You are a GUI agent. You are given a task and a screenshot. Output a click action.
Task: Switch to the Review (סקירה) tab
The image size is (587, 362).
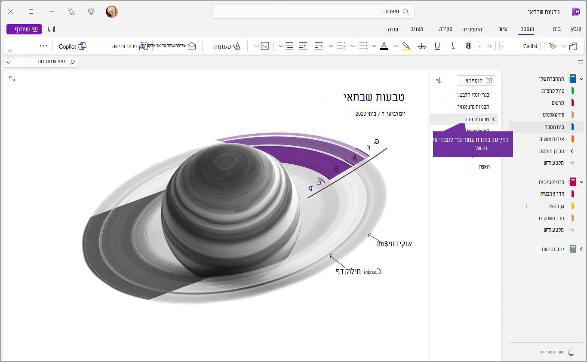pos(446,29)
